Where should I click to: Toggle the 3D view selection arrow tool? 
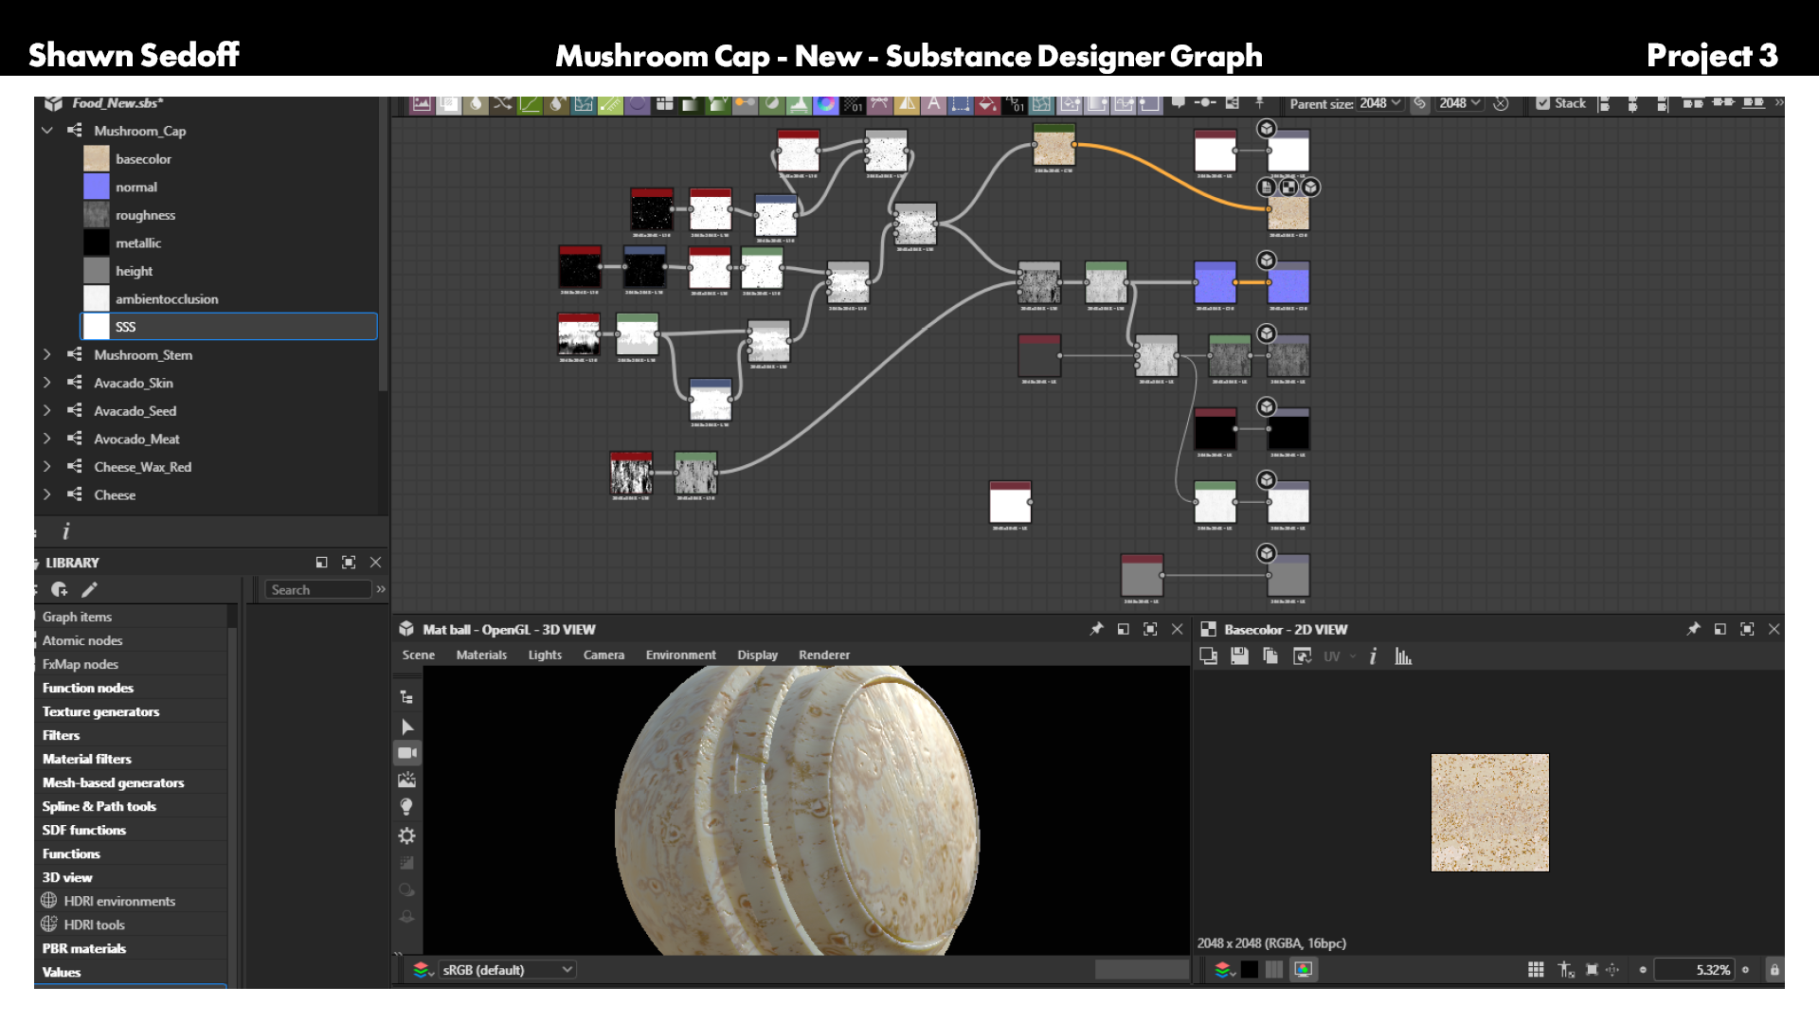coord(407,727)
